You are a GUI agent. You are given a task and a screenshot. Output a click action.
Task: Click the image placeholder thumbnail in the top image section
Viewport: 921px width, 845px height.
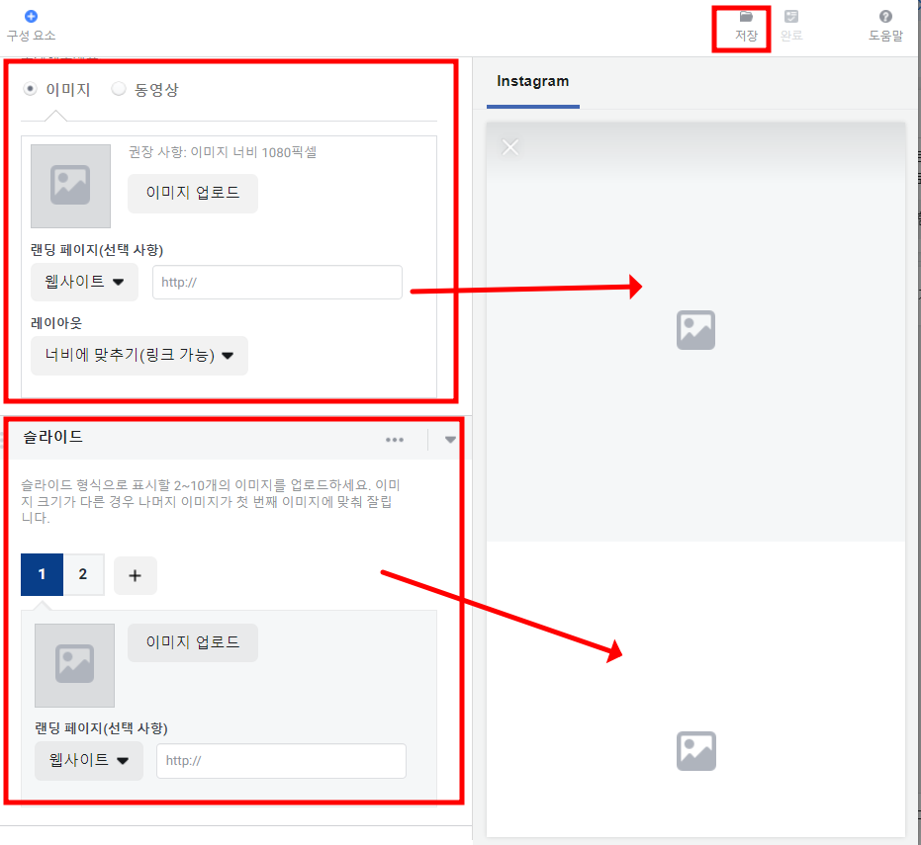coord(70,186)
